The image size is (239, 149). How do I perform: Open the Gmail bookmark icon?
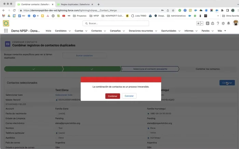pos(4,16)
